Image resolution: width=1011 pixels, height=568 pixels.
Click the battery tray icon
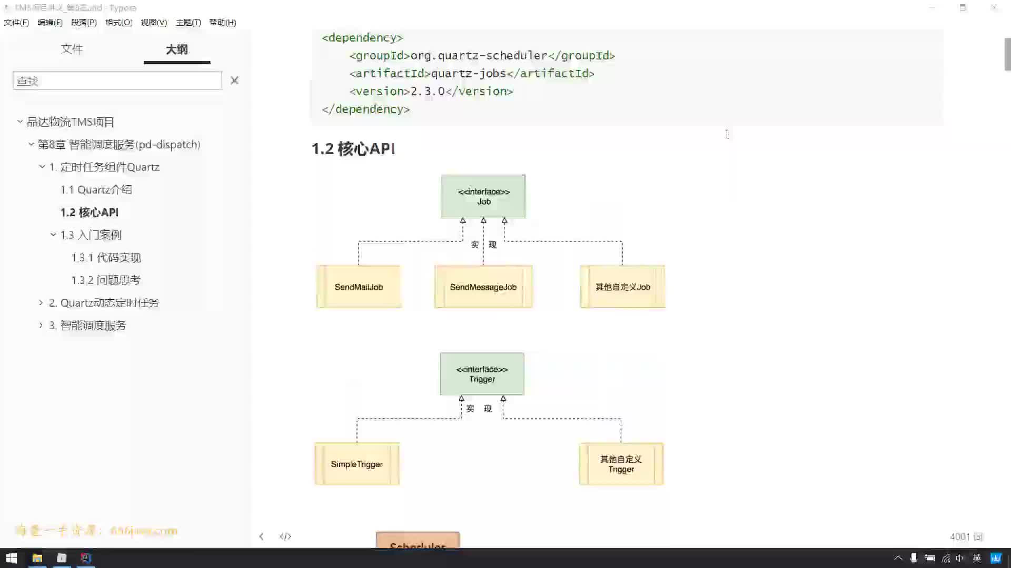coord(930,558)
